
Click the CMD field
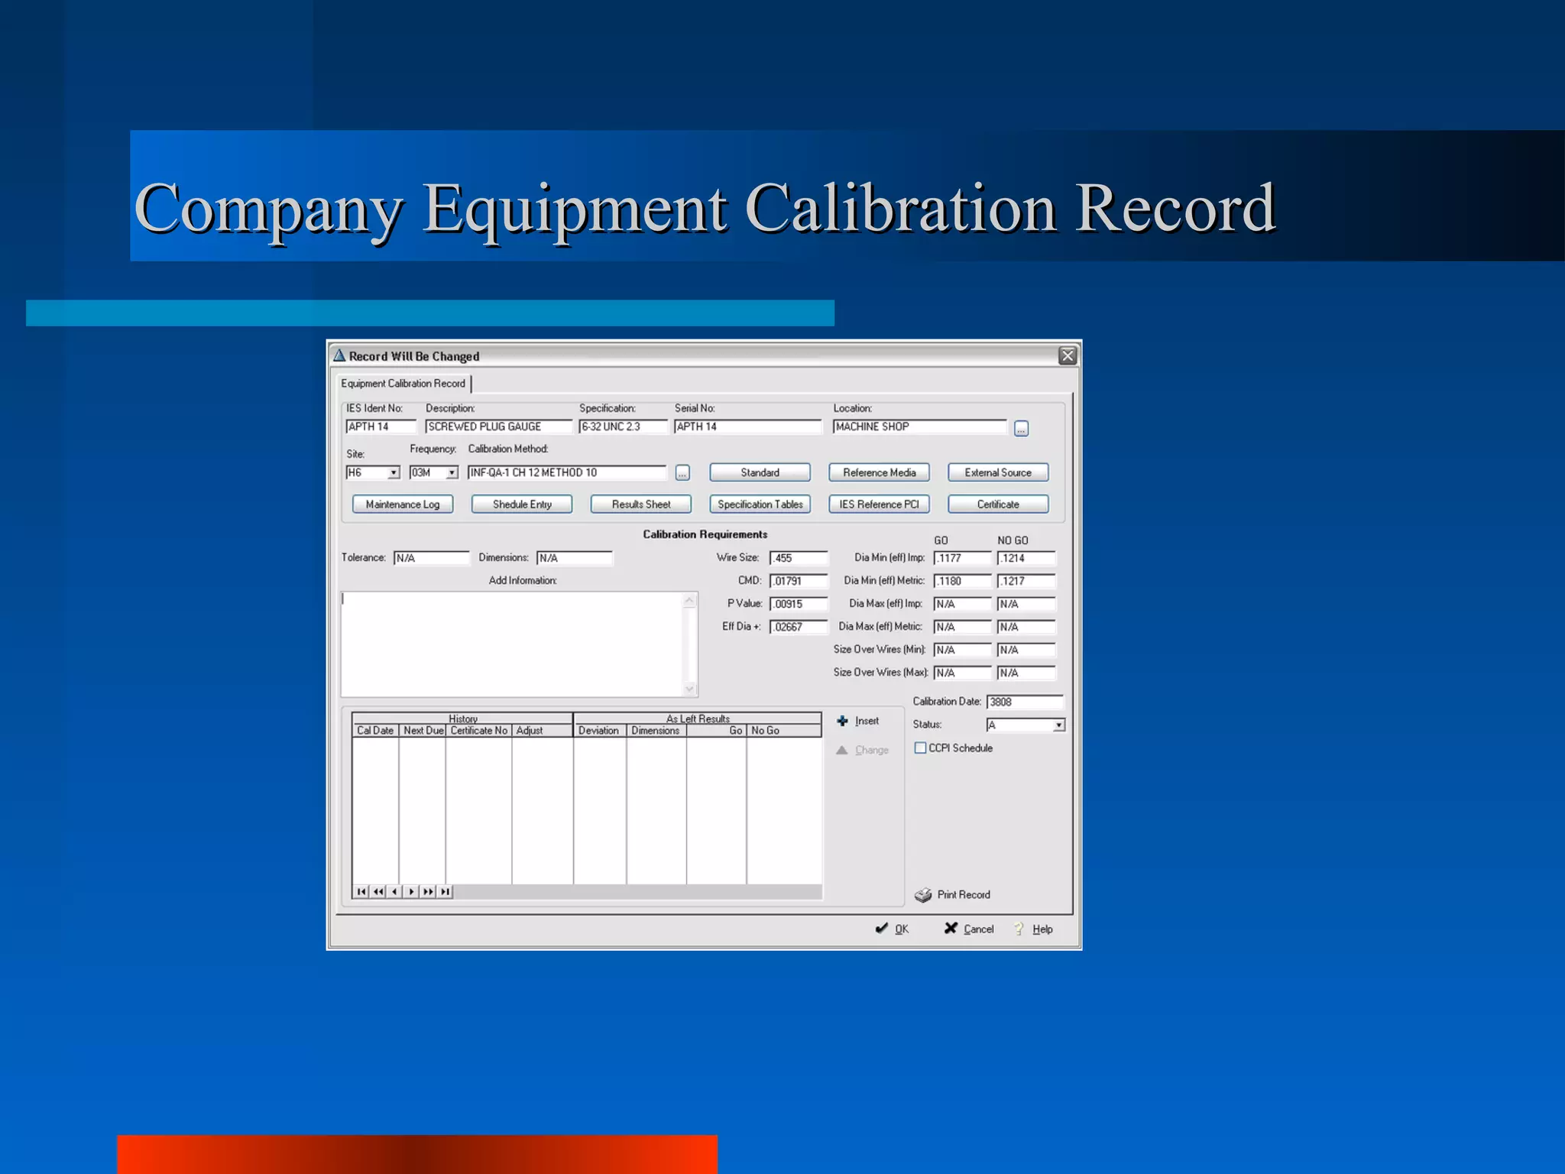tap(799, 581)
